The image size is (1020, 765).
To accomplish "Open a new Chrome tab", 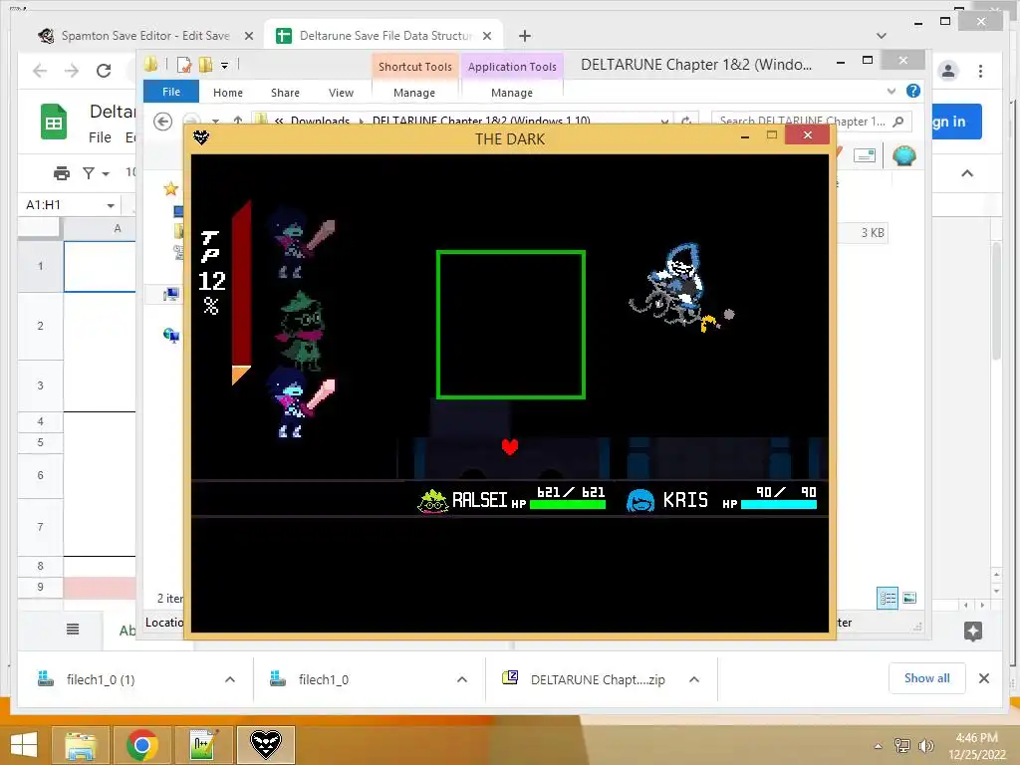I will 525,36.
